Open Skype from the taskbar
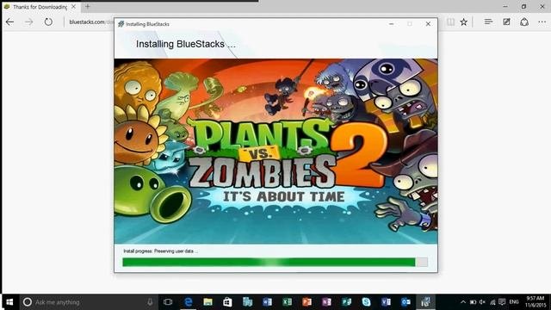The width and height of the screenshot is (551, 310). tap(366, 302)
